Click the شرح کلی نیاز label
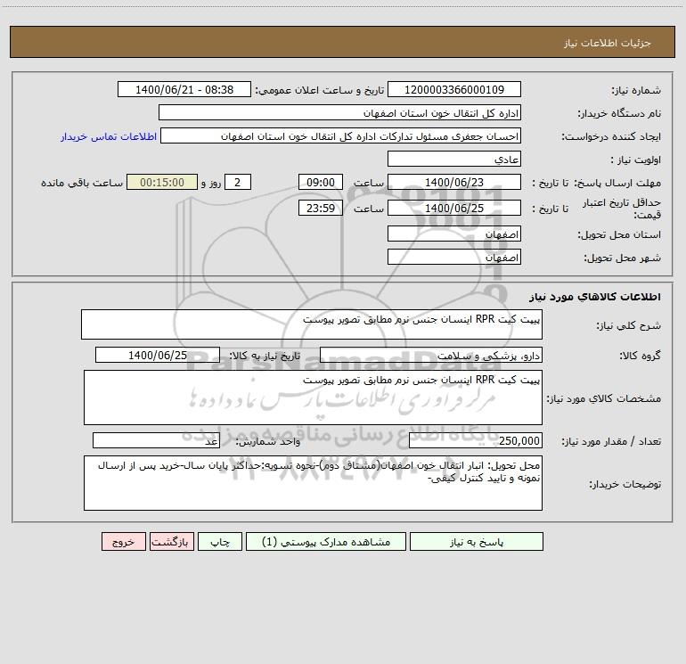 [629, 325]
